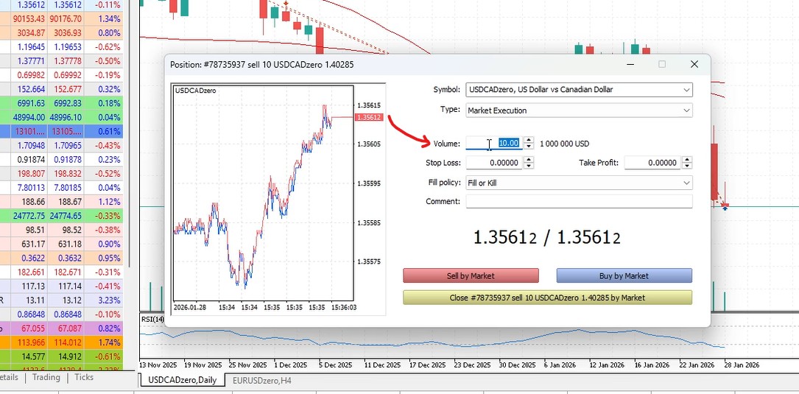The width and height of the screenshot is (799, 394).
Task: Raise Stop Loss using up spinner
Action: (529, 160)
